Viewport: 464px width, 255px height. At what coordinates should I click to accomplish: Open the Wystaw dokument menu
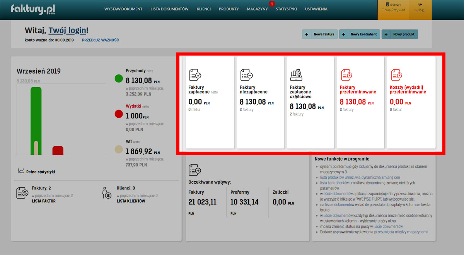[123, 9]
